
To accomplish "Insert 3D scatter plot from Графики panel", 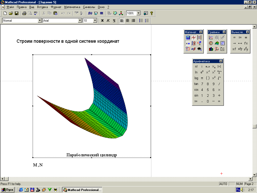I will 217,49.
